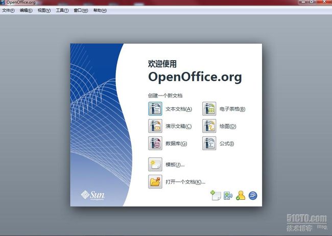This screenshot has width=332, height=236.
Task: Open the 文件(F) File menu
Action: click(8, 10)
